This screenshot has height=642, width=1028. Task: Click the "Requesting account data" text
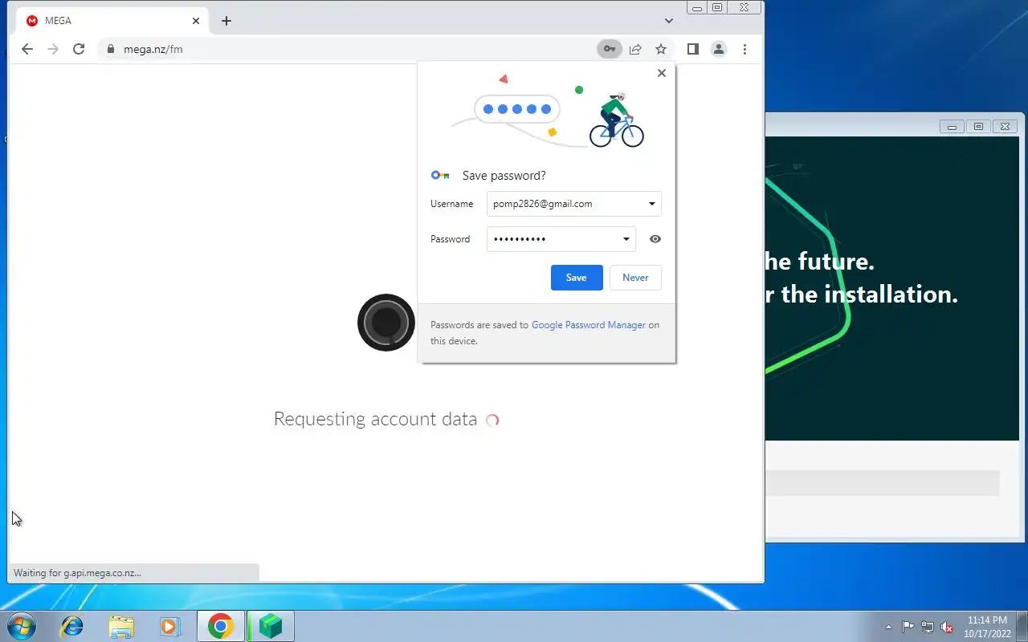pos(375,419)
